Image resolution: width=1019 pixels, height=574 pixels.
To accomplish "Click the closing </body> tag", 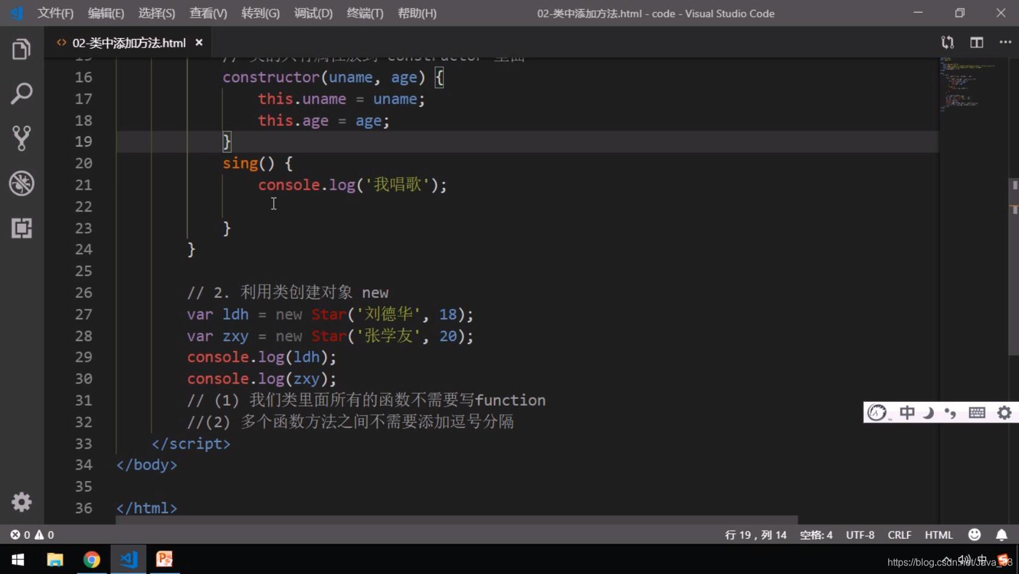I will 147,465.
